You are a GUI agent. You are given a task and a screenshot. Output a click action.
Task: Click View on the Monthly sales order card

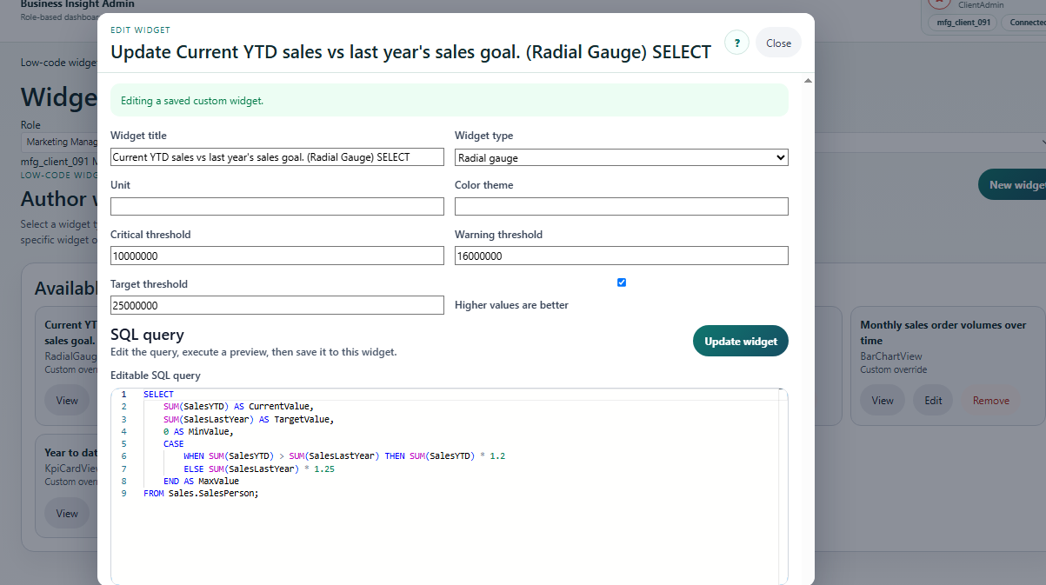click(883, 401)
